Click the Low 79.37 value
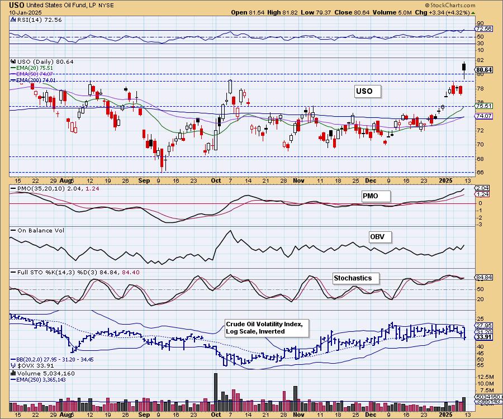 pos(316,12)
